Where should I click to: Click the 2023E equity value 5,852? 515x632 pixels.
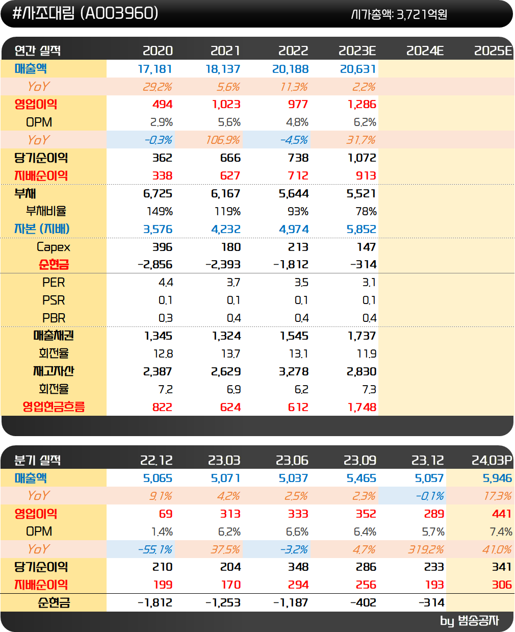coord(362,229)
